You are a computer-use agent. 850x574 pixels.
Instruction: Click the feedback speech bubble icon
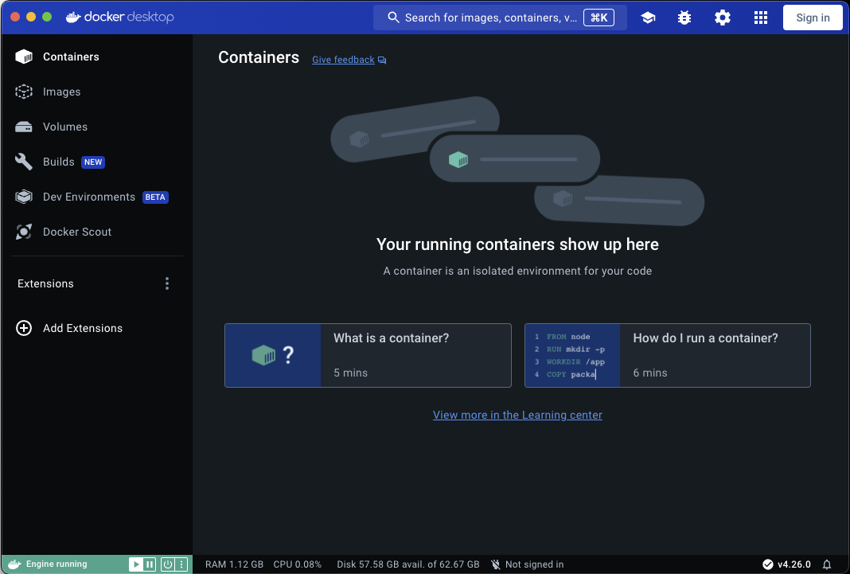382,61
